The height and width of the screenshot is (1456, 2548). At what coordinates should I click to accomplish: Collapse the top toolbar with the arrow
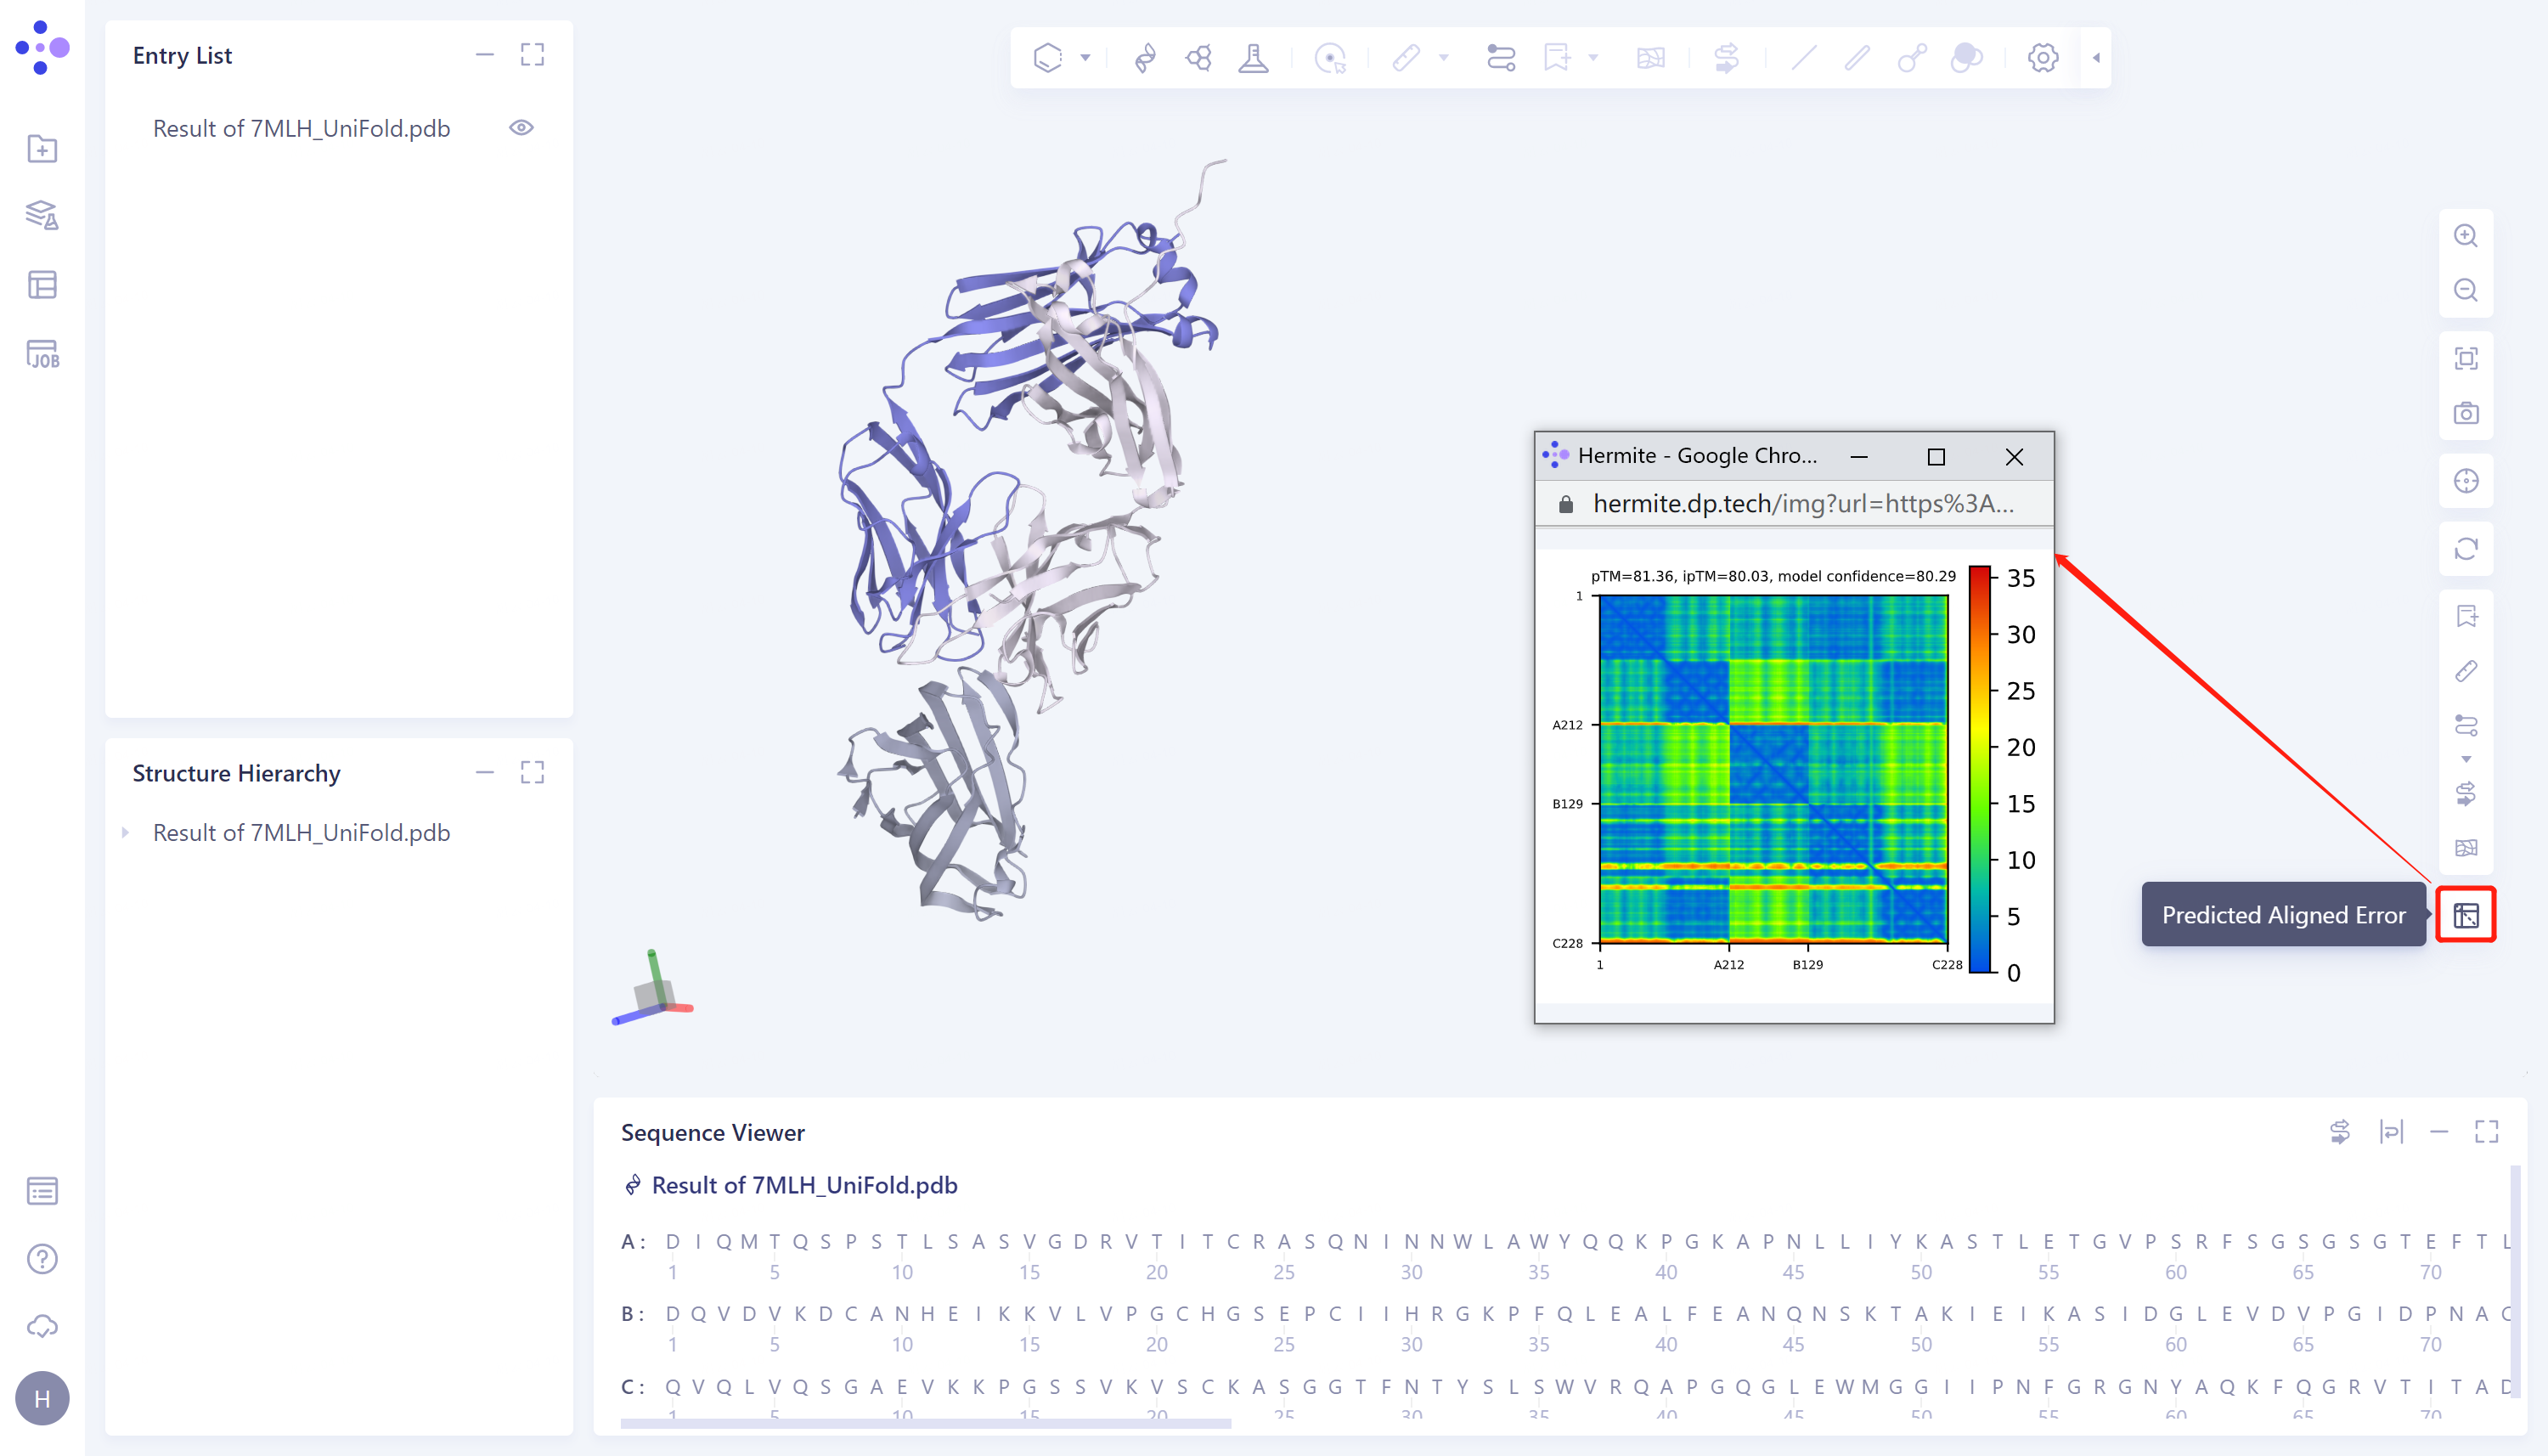coord(2096,58)
